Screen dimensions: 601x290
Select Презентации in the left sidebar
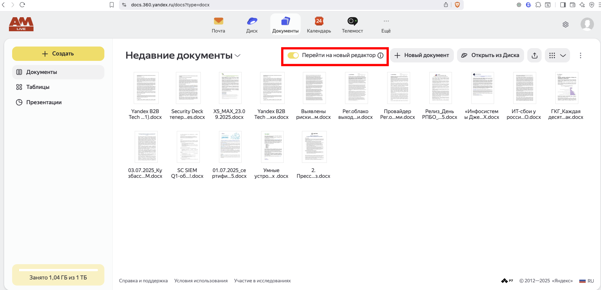58,102
